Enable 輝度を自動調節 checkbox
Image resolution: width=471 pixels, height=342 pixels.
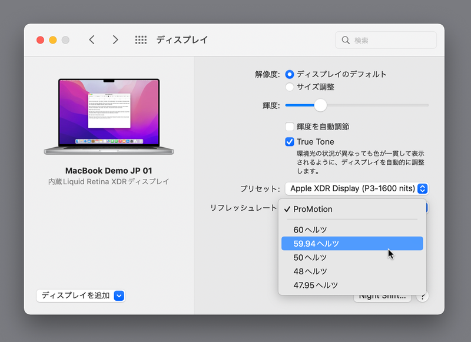pos(290,127)
